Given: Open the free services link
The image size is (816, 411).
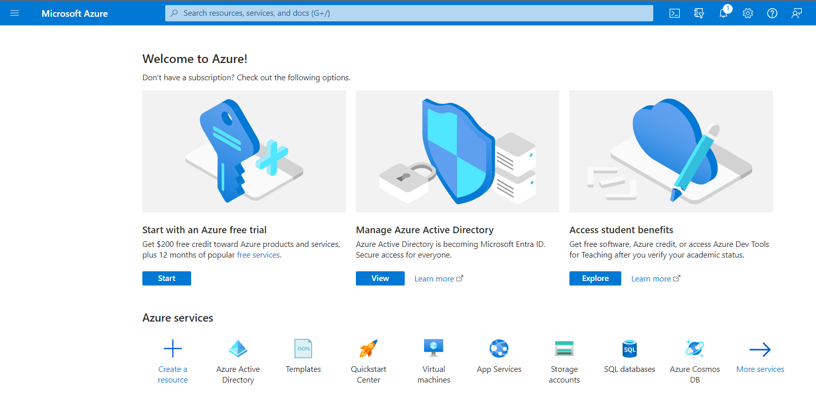Looking at the screenshot, I should 258,255.
